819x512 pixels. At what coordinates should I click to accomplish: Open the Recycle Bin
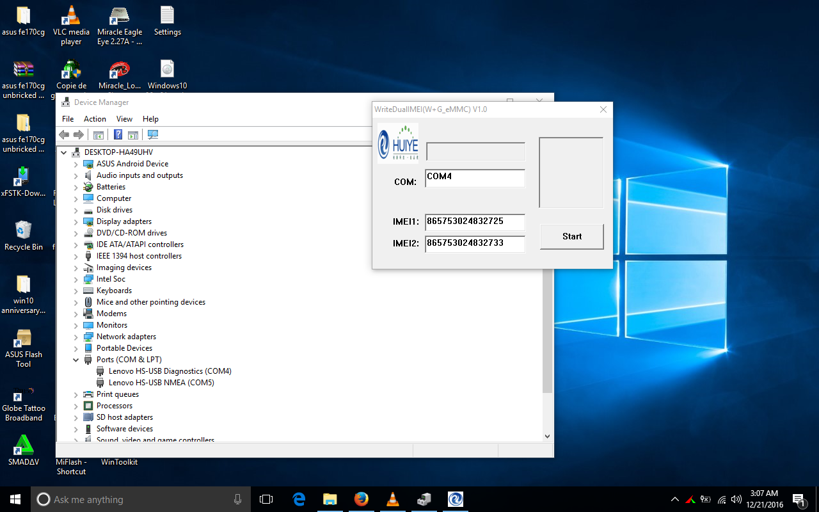24,236
